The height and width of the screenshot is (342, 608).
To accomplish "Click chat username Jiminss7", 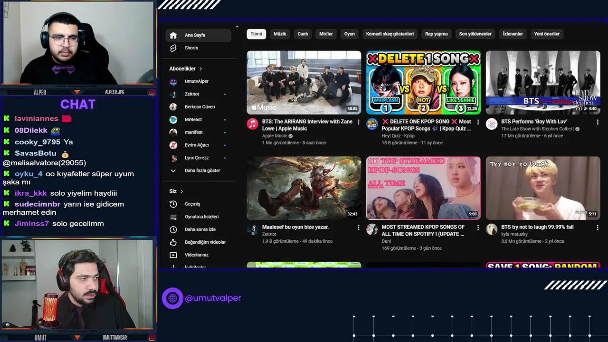I will 32,223.
